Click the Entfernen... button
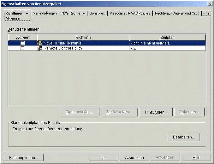This screenshot has width=214, height=164. [x=189, y=112]
